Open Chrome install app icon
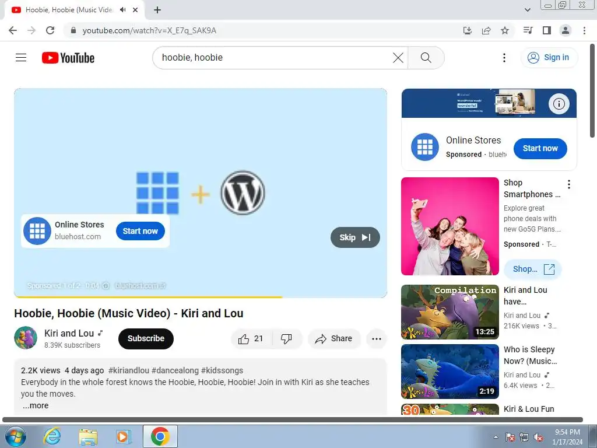The image size is (597, 448). (x=467, y=30)
